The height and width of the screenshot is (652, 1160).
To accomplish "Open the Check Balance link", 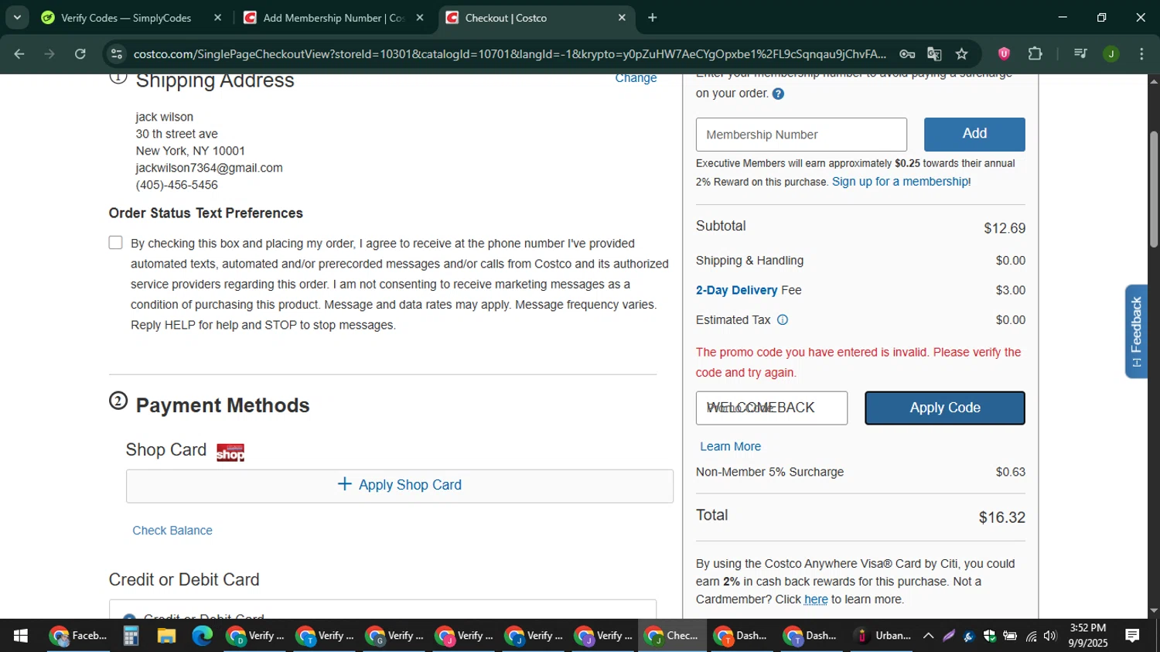I will point(172,531).
